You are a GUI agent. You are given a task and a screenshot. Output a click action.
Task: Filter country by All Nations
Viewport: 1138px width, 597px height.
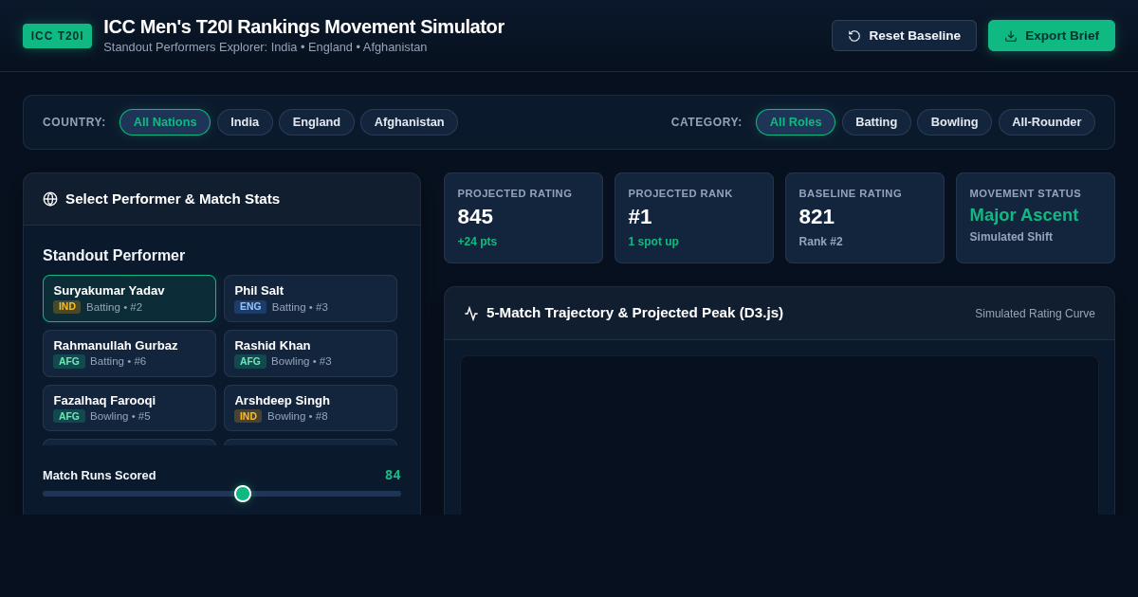pyautogui.click(x=165, y=122)
